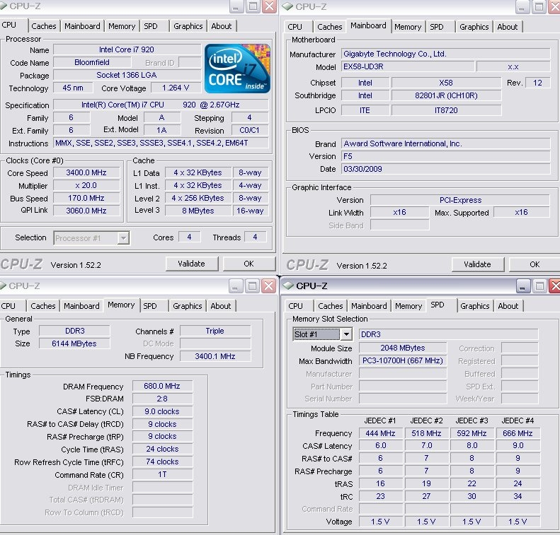This screenshot has width=560, height=535.
Task: Click the DRAM Frequency 680.0 MHz field
Action: click(162, 386)
